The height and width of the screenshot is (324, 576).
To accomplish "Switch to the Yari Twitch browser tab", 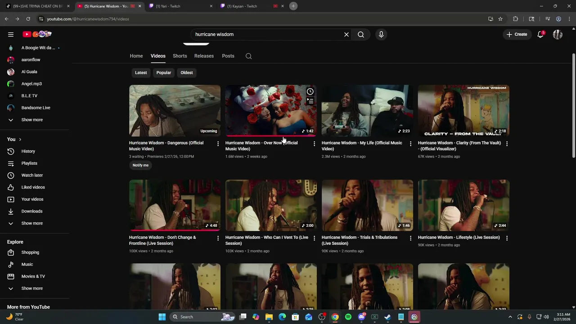I will pyautogui.click(x=180, y=6).
